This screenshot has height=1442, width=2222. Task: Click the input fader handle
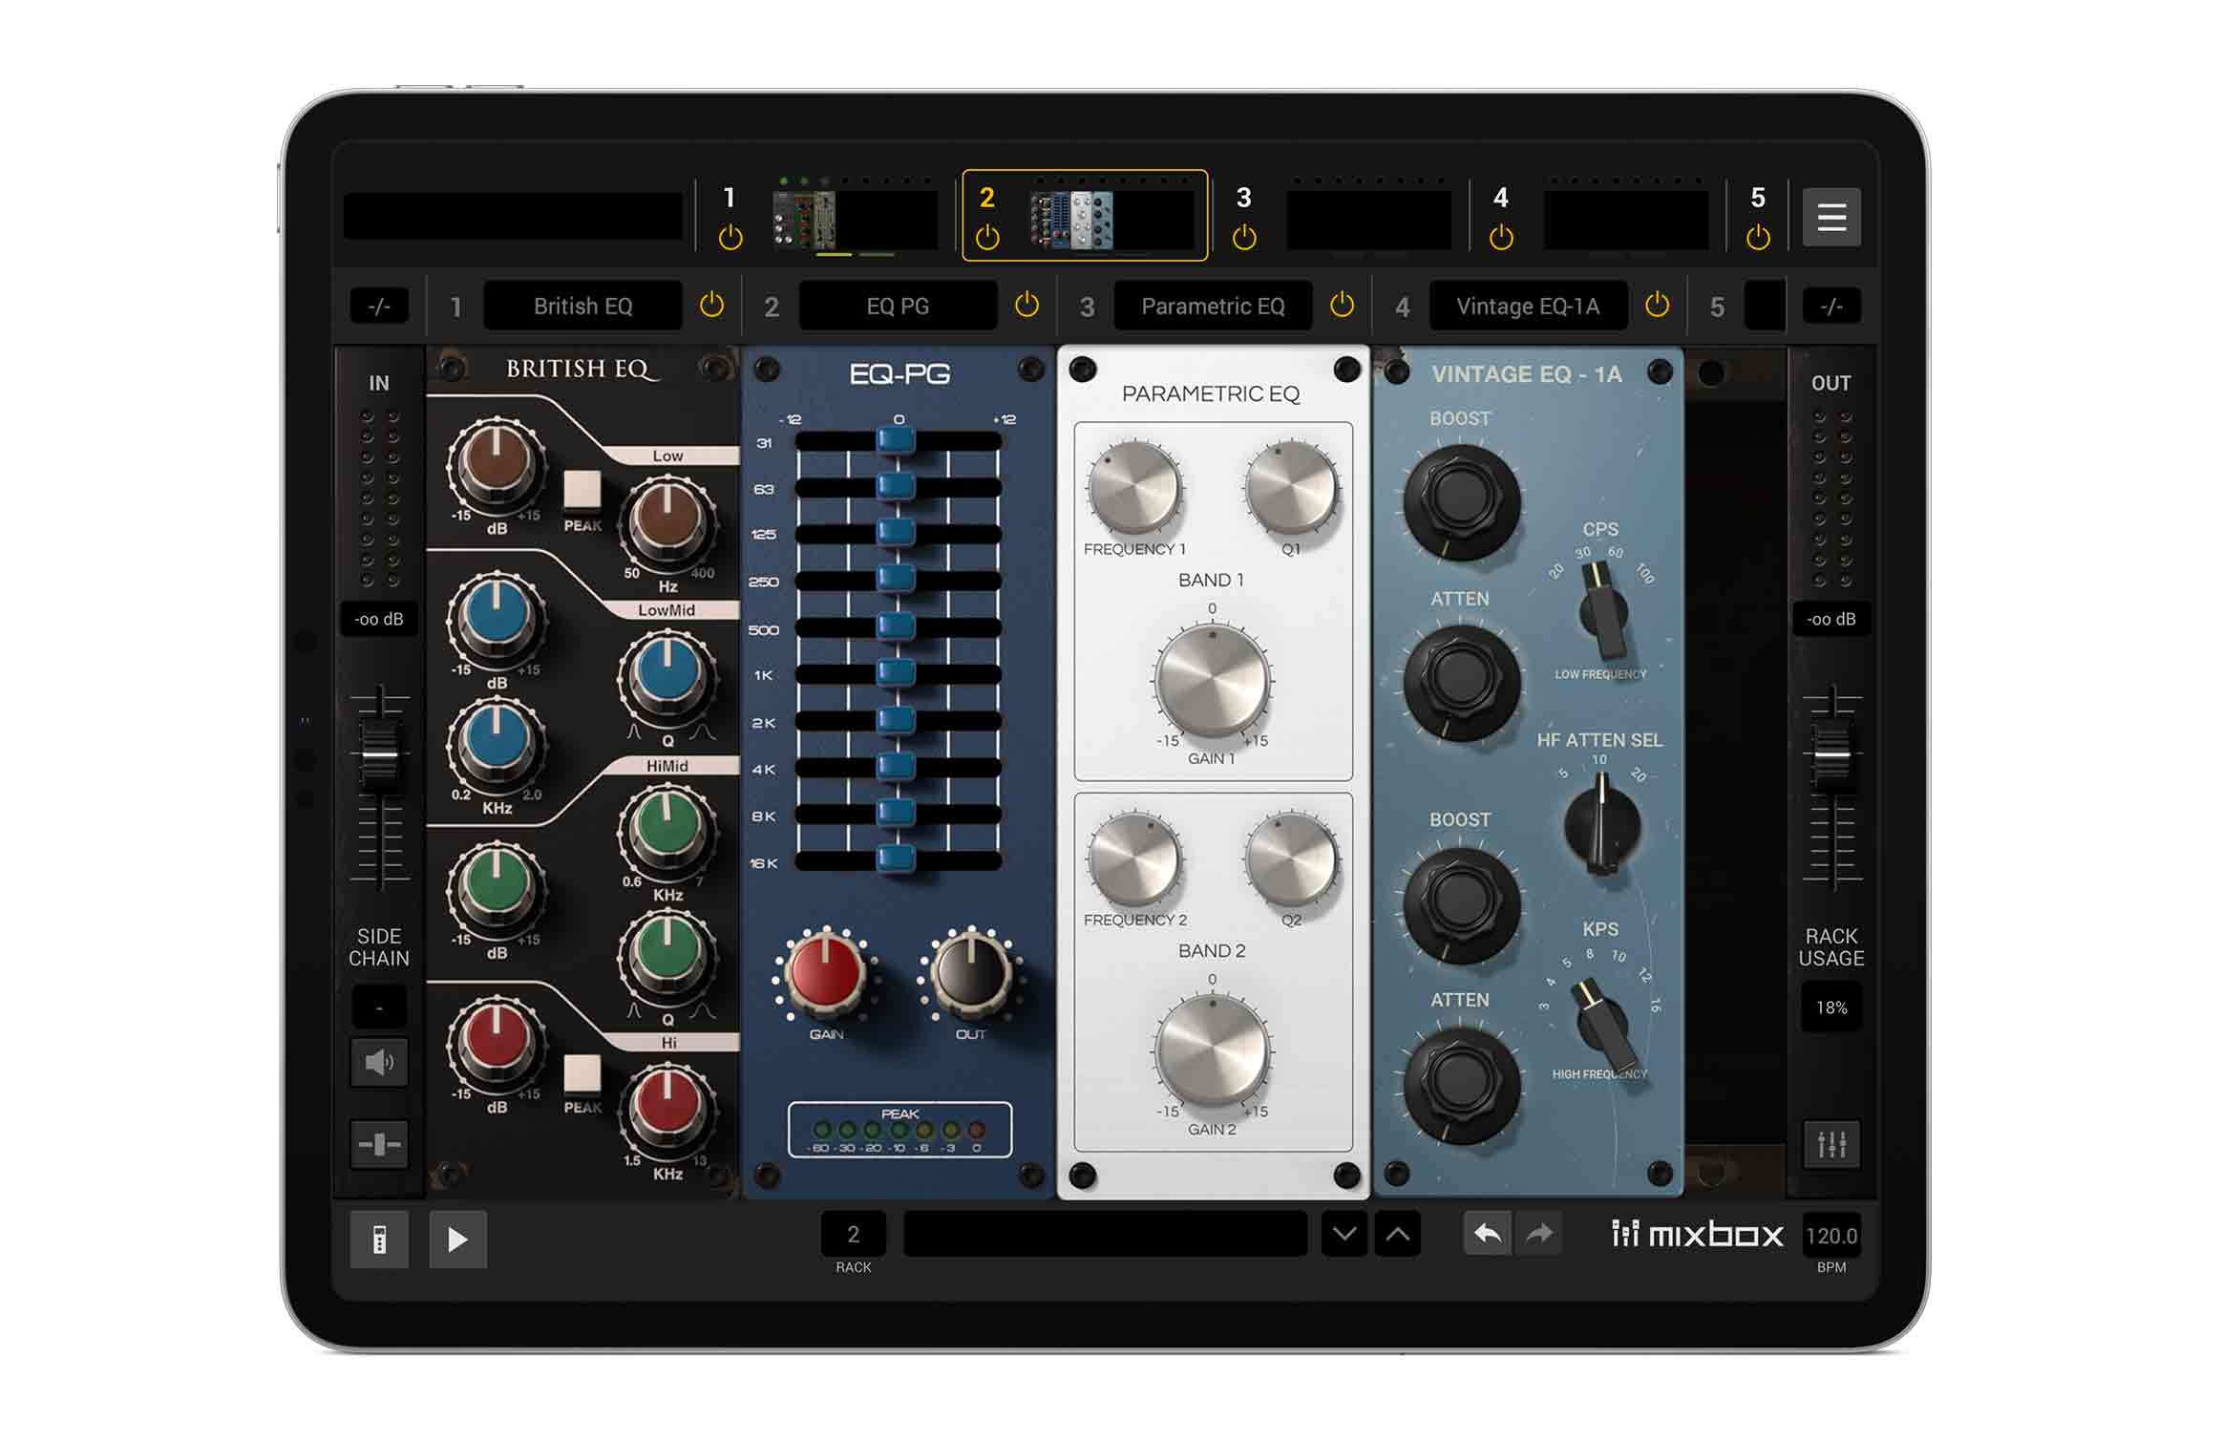coord(379,755)
